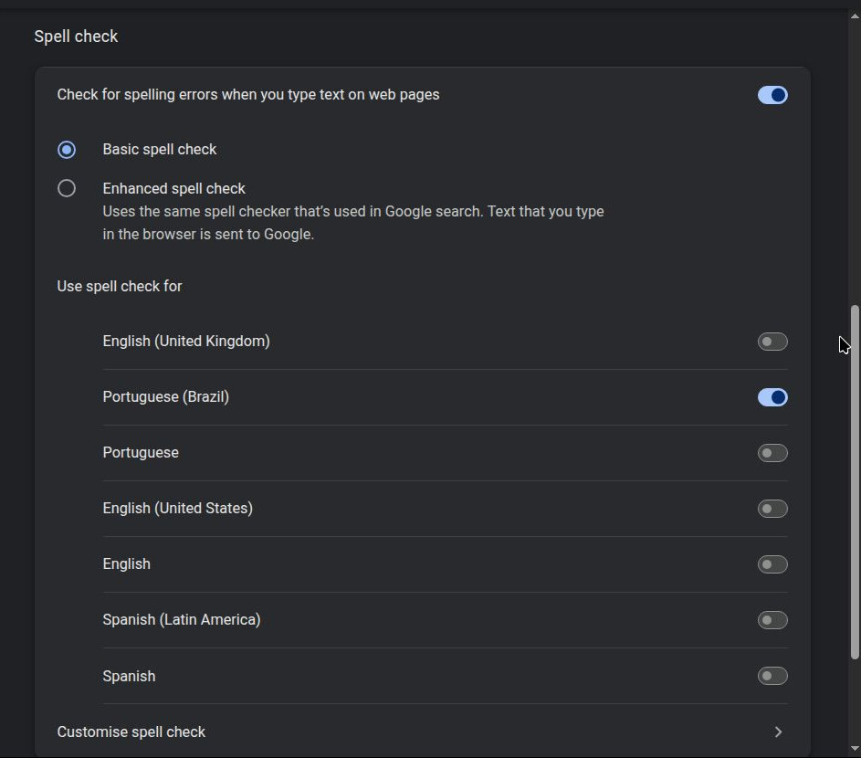
Task: Click the Basic spell check label
Action: point(160,149)
